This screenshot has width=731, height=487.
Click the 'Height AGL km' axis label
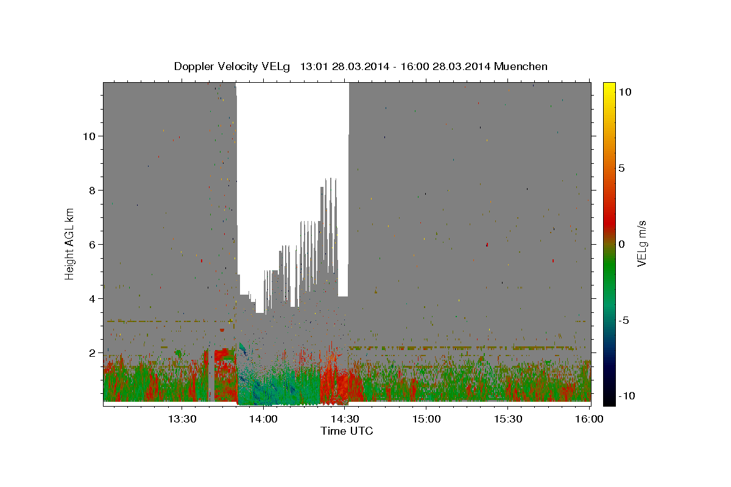pyautogui.click(x=69, y=243)
